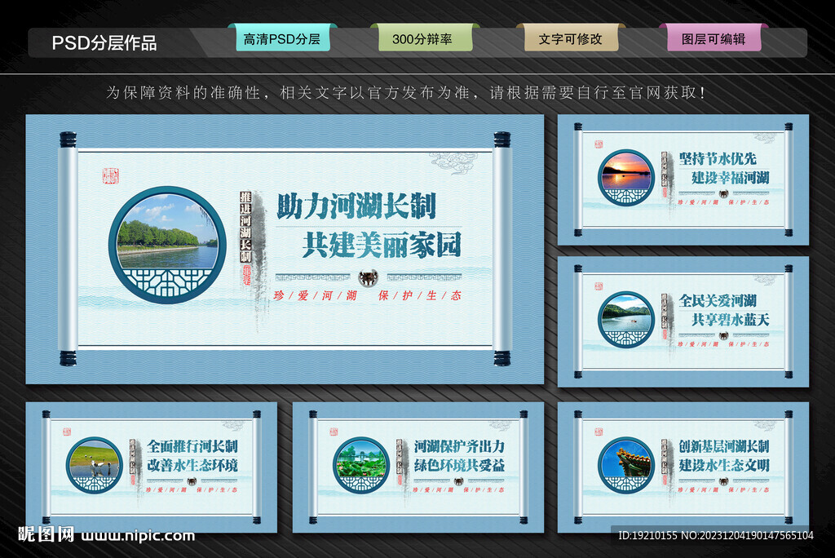Viewport: 835px width, 558px height.
Task: Click the red seal stamp in large poster
Action: click(x=111, y=176)
